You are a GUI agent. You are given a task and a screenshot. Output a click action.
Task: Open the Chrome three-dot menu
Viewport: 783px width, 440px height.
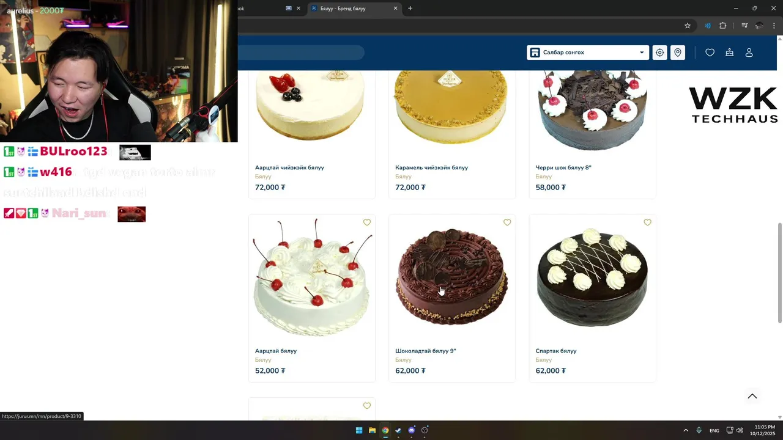[774, 26]
